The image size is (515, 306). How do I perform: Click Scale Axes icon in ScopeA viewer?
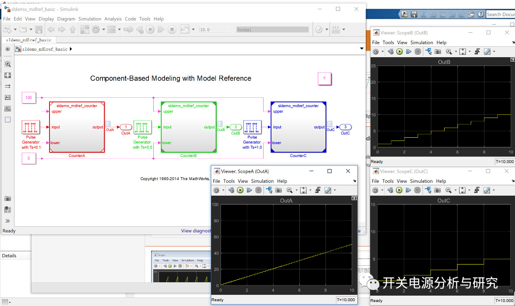(x=303, y=190)
